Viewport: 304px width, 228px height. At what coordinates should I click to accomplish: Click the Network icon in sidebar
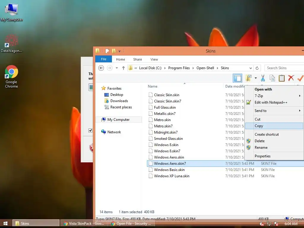[x=104, y=132]
